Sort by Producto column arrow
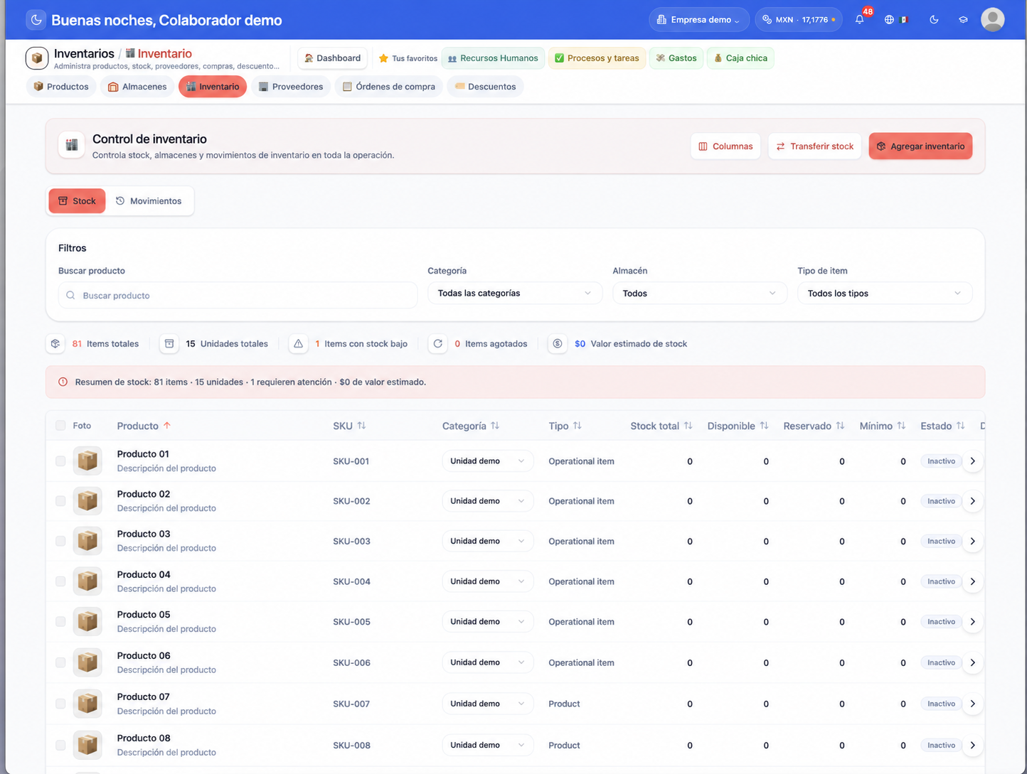 coord(167,426)
